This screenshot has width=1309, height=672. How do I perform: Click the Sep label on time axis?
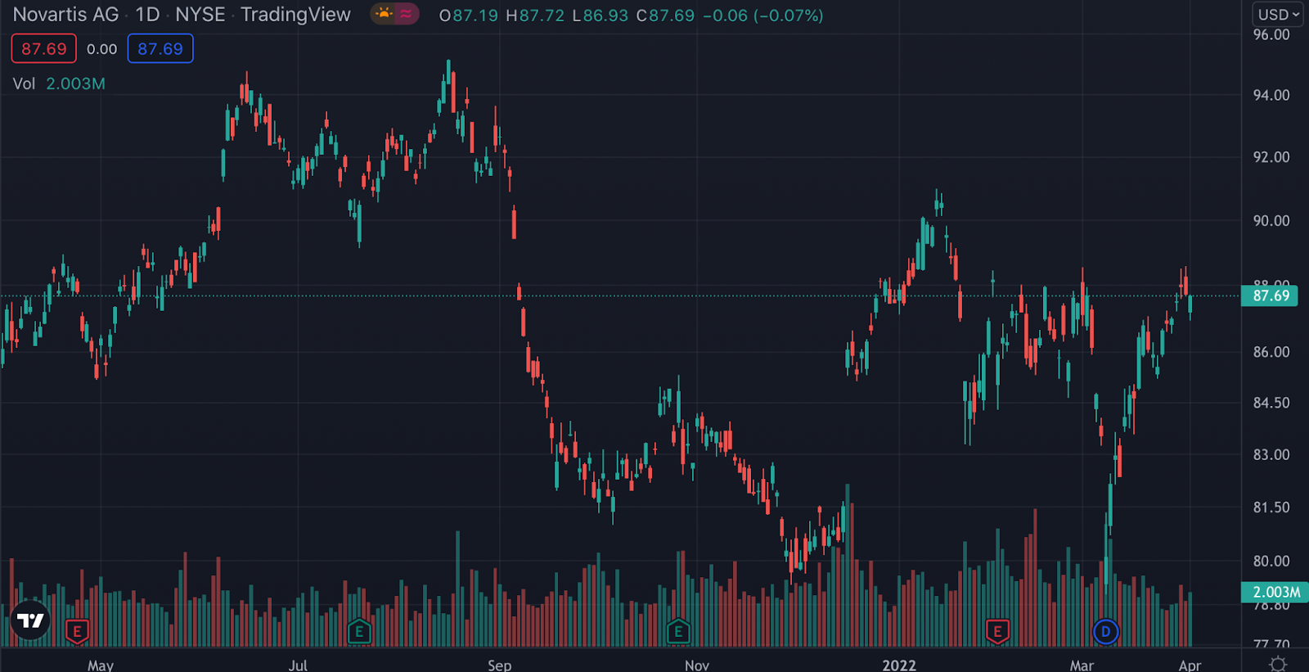(x=499, y=665)
